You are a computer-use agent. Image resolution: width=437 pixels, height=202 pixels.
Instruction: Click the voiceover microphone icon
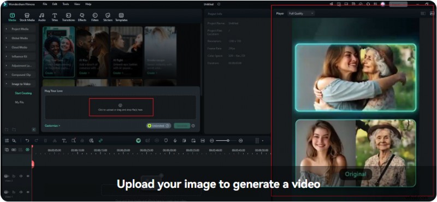pos(175,141)
